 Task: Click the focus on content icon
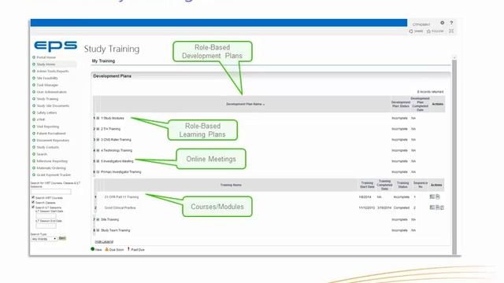pos(451,31)
